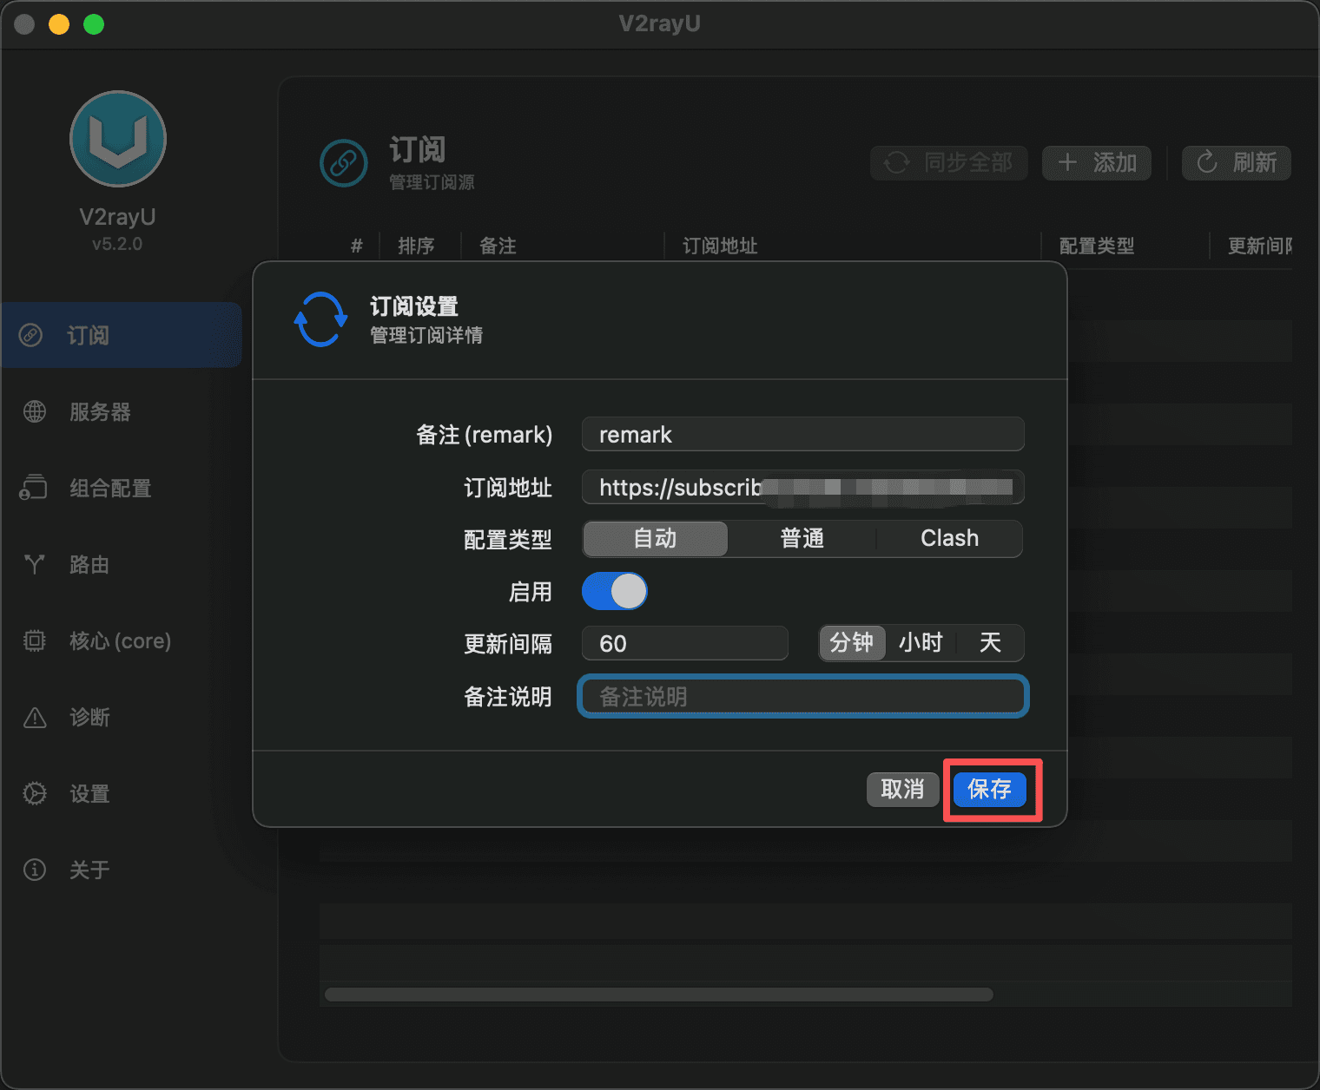Open the 关于 page
The image size is (1320, 1090).
(122, 870)
